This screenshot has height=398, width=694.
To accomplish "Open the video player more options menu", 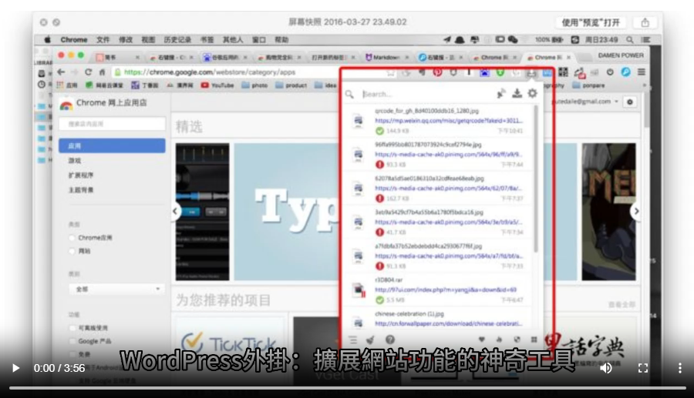I will (x=680, y=368).
